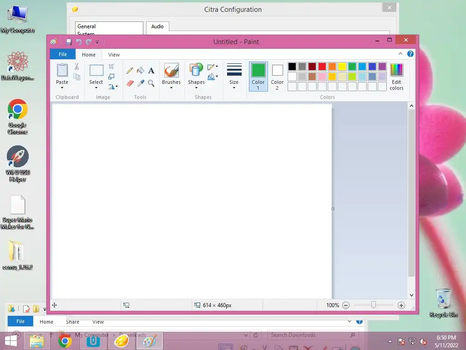
Task: Click clock showing 6:50 PM
Action: [446, 338]
